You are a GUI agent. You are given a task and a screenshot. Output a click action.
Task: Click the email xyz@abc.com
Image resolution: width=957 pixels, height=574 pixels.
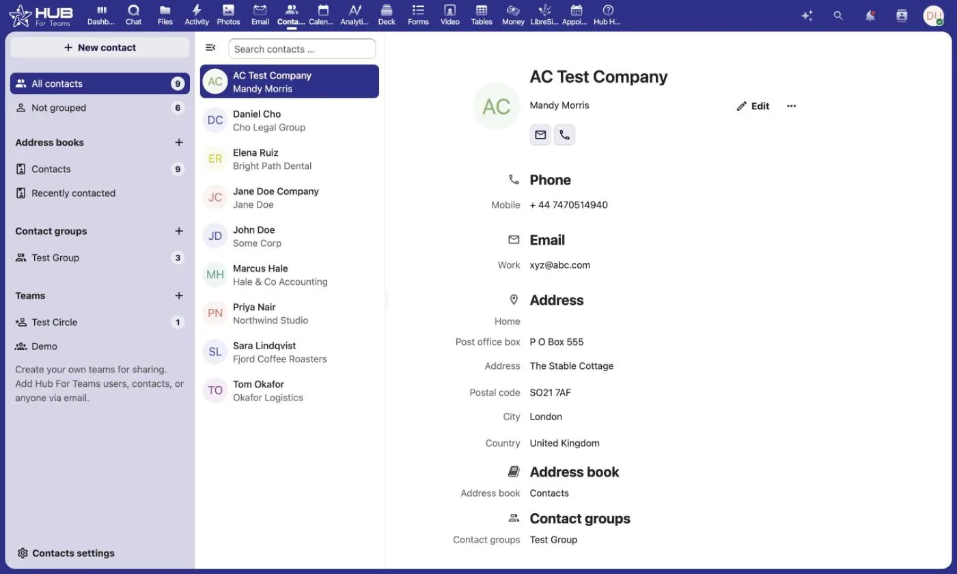[x=559, y=264]
